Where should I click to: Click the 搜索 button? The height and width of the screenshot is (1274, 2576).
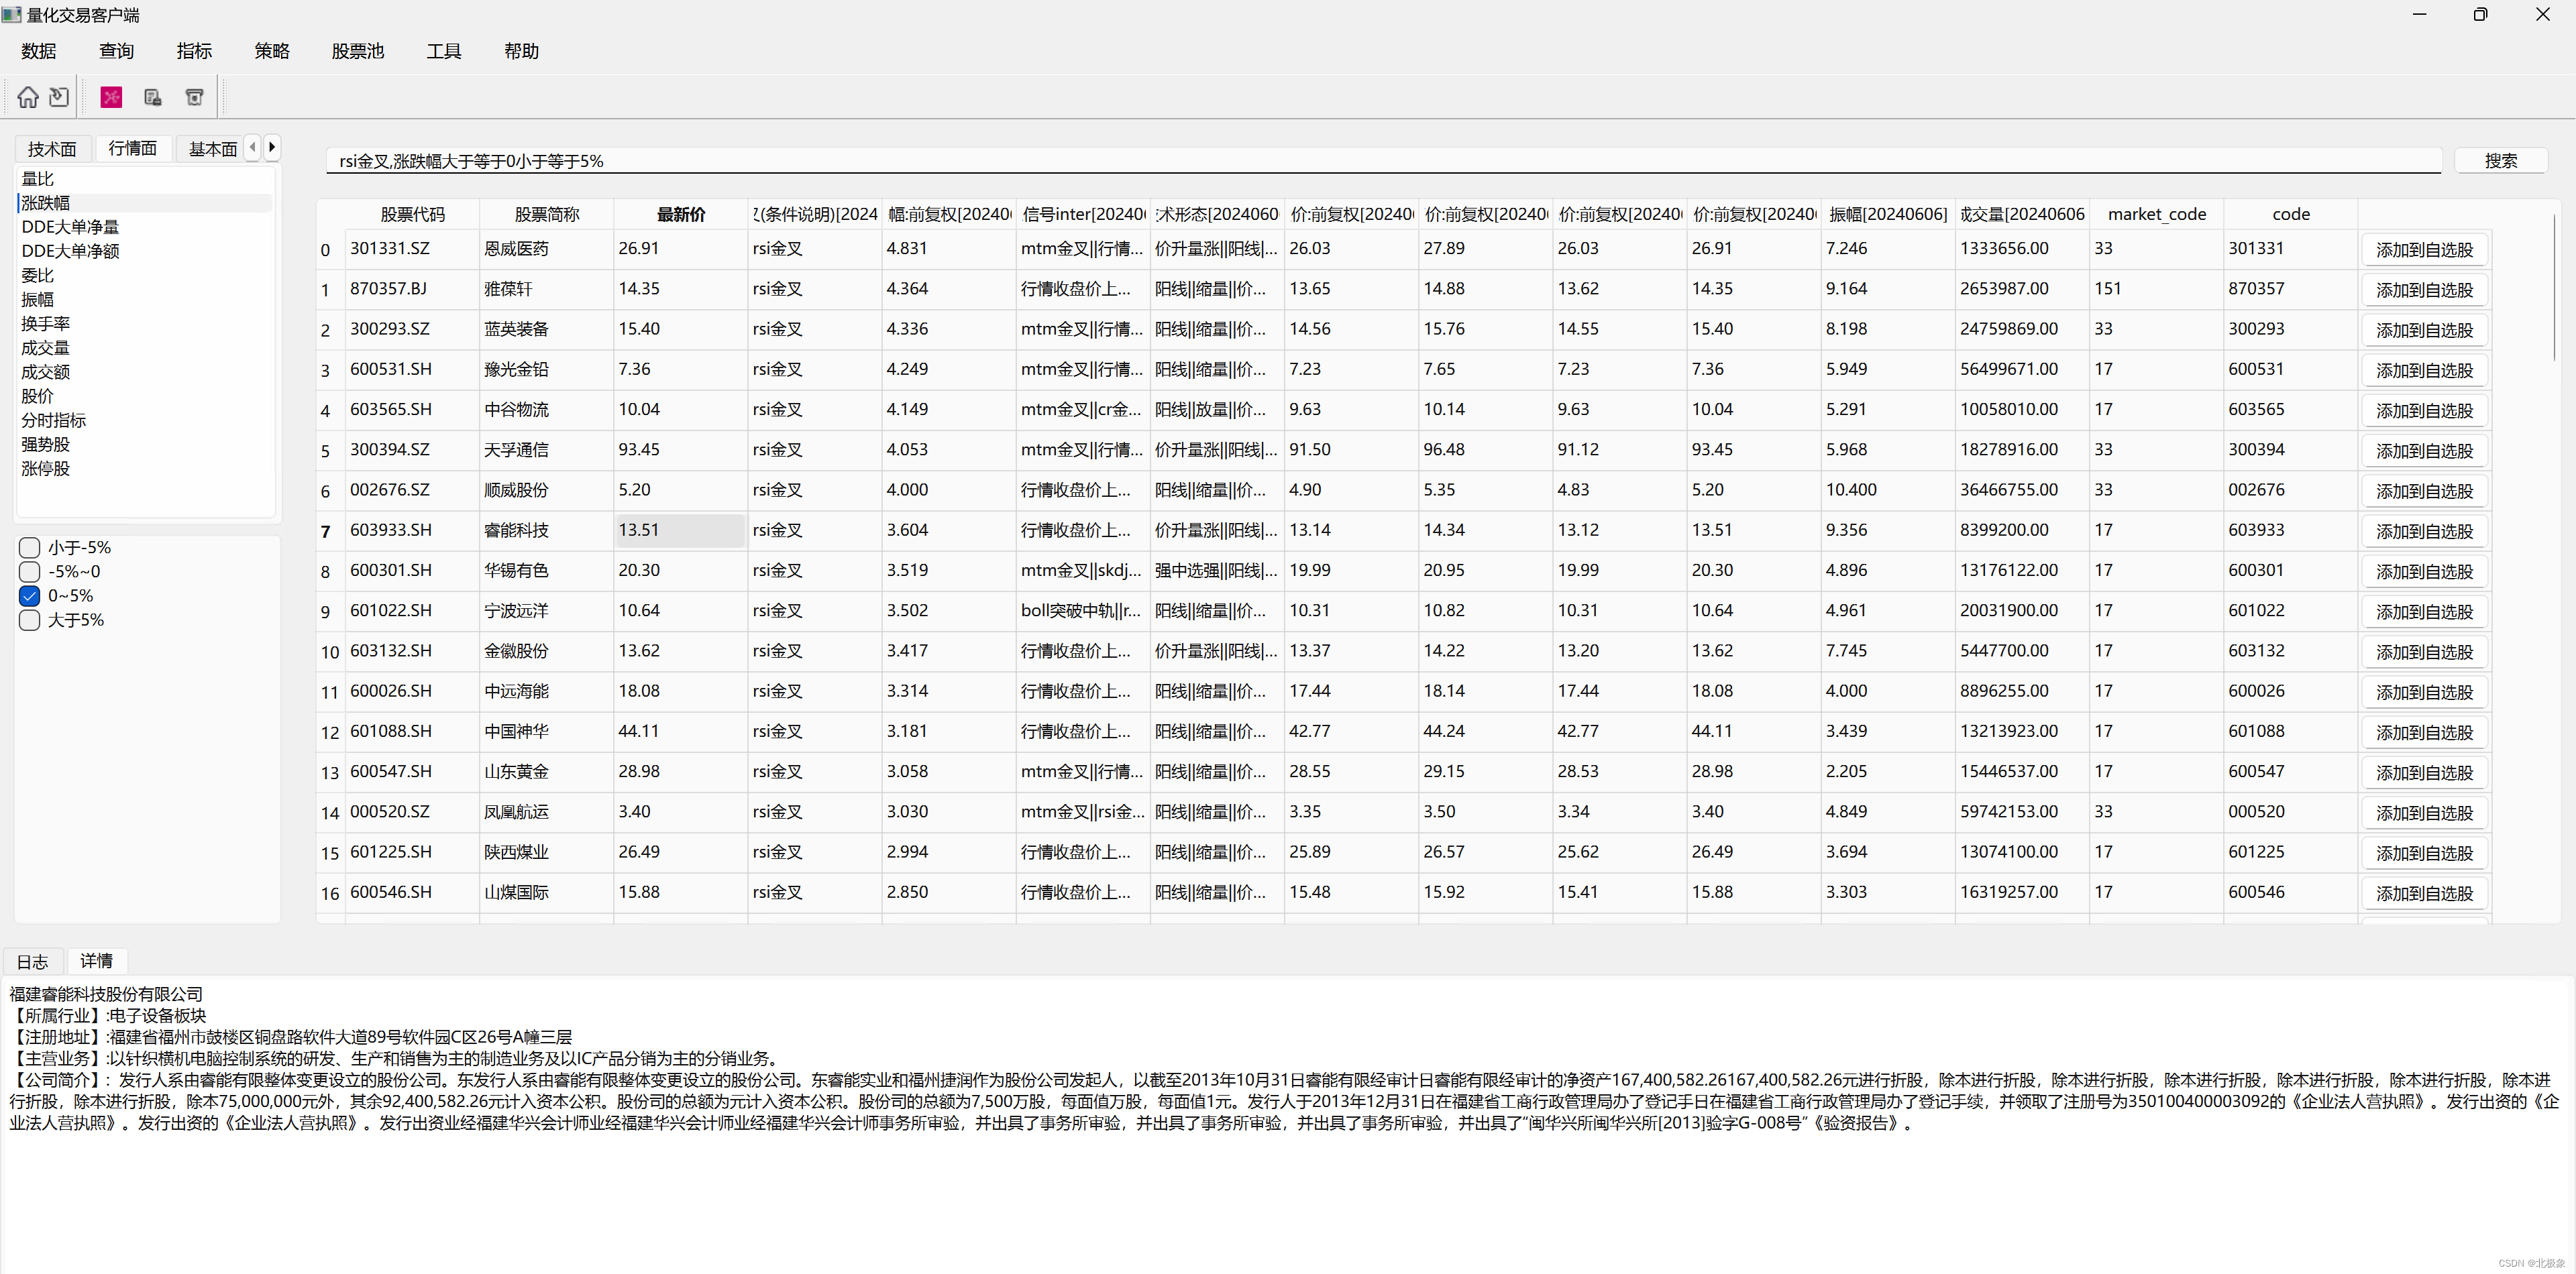coord(2501,160)
